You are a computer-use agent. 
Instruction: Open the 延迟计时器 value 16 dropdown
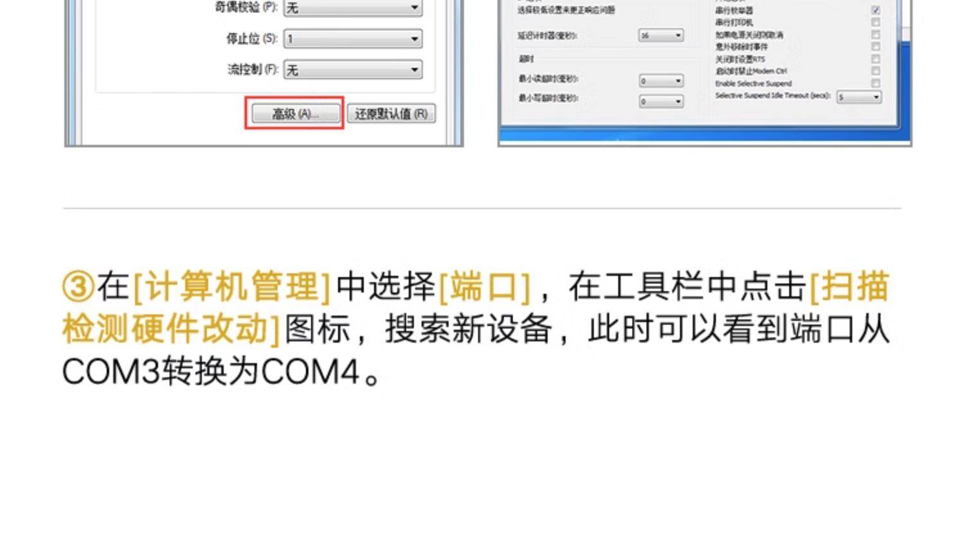[x=661, y=35]
